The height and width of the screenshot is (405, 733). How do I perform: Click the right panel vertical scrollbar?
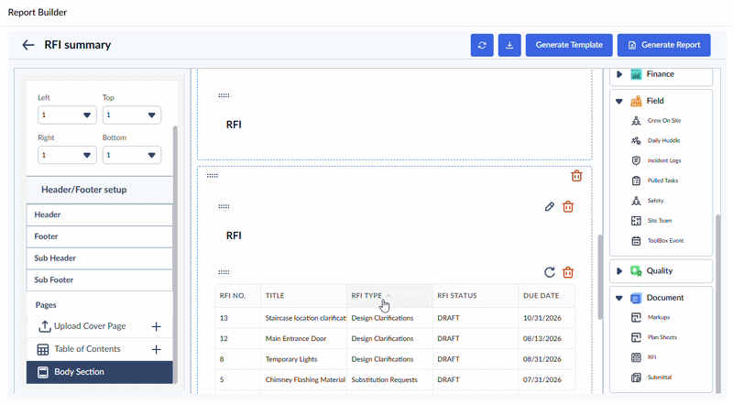click(x=717, y=303)
